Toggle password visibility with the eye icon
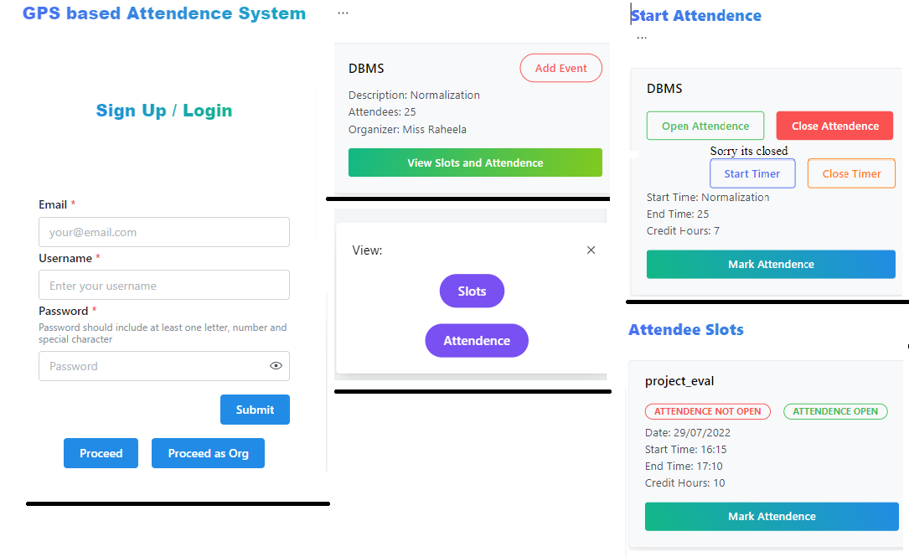This screenshot has height=557, width=909. 276,366
